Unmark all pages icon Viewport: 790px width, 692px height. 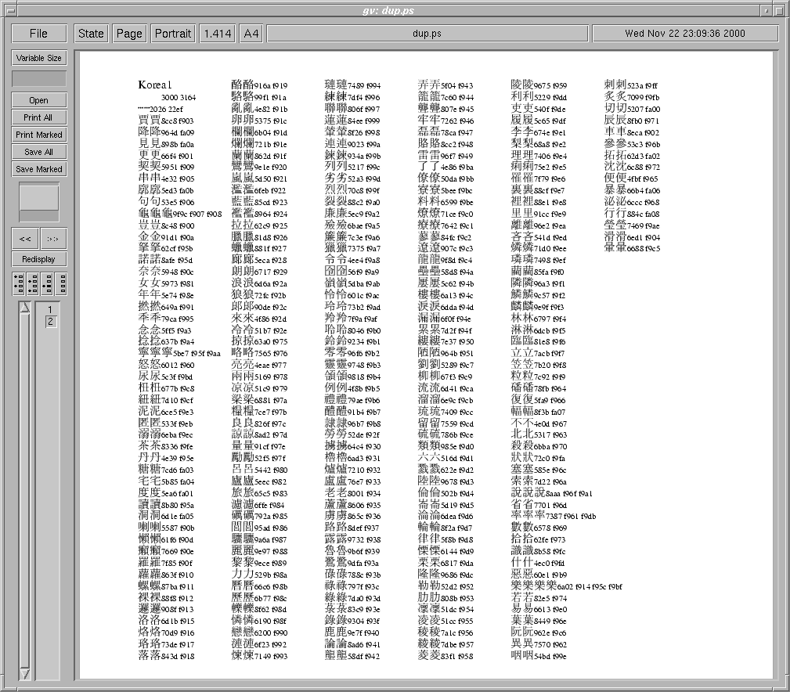pyautogui.click(x=60, y=283)
